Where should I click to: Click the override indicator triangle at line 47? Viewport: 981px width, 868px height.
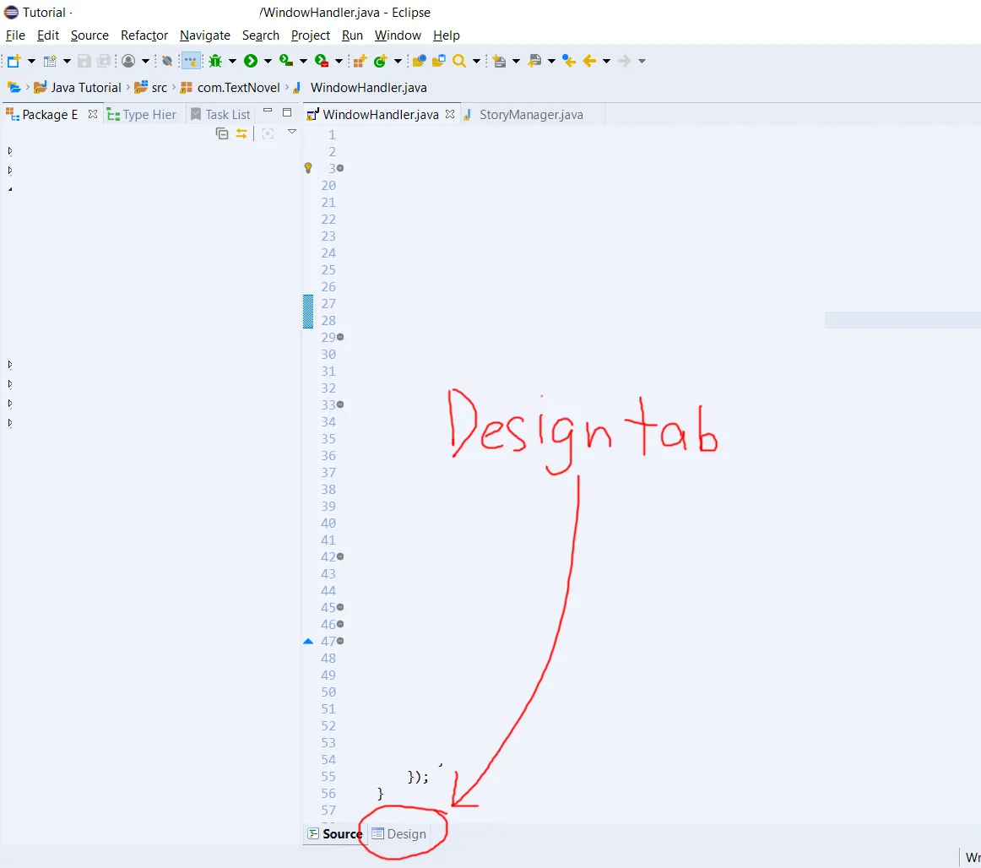click(x=308, y=641)
